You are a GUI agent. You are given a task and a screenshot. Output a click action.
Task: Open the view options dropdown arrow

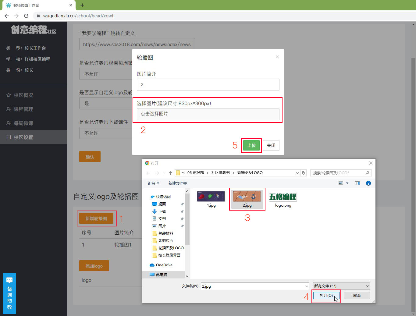pyautogui.click(x=347, y=183)
